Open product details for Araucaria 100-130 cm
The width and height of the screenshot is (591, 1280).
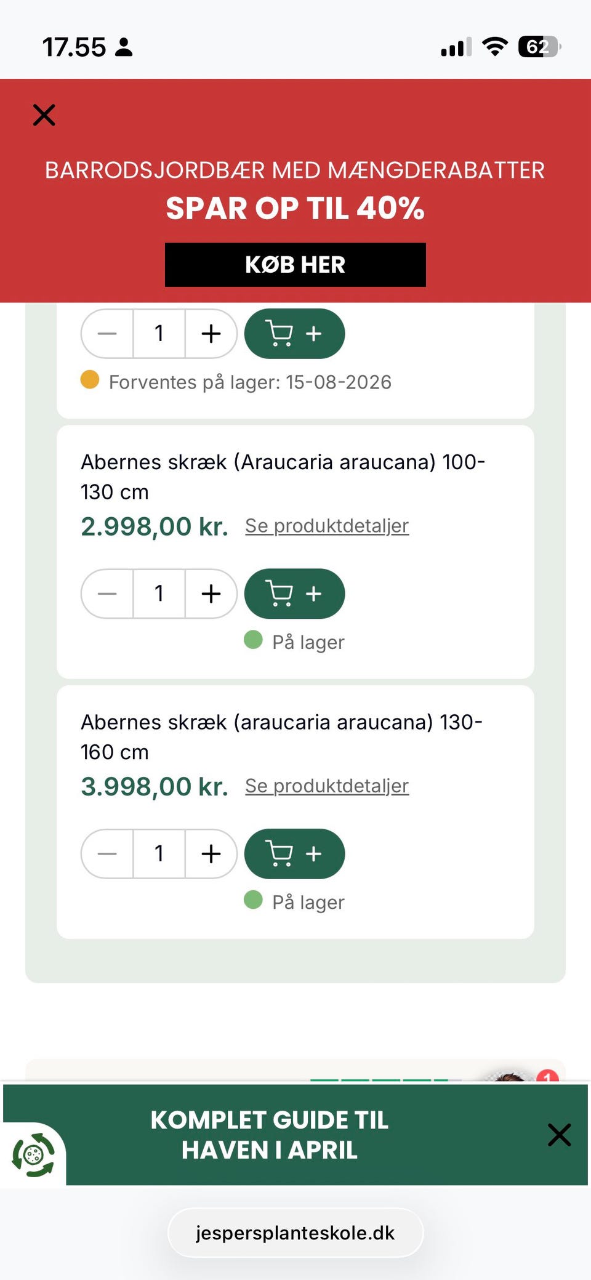tap(326, 526)
